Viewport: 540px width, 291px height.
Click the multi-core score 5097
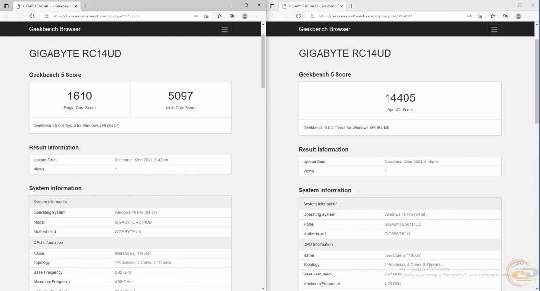[181, 96]
